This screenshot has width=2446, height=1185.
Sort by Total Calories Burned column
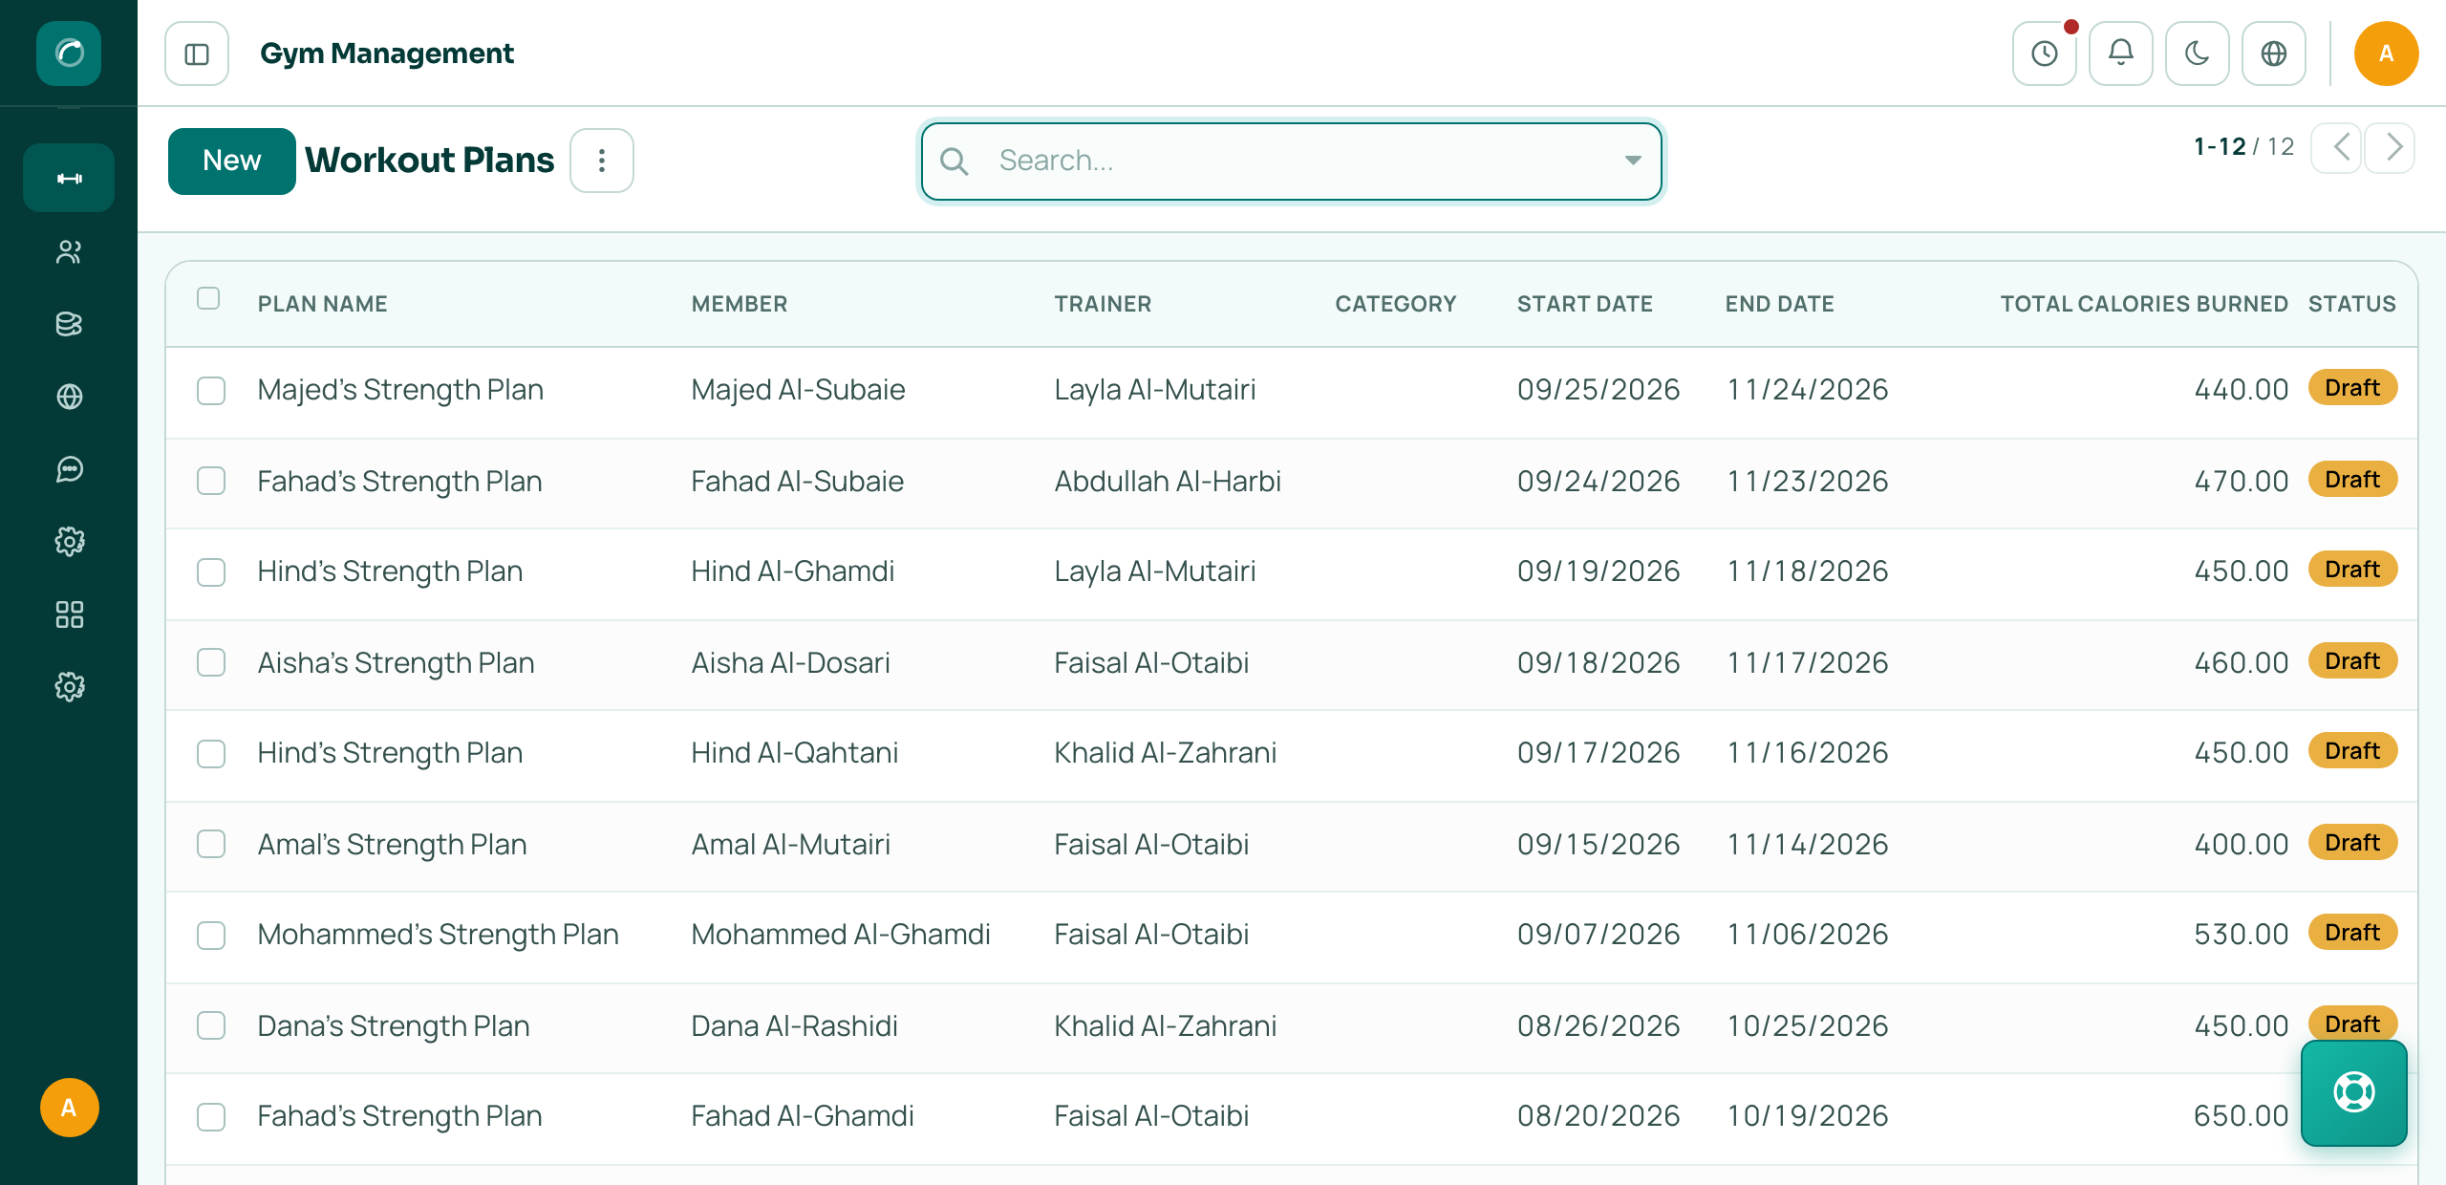click(2144, 304)
